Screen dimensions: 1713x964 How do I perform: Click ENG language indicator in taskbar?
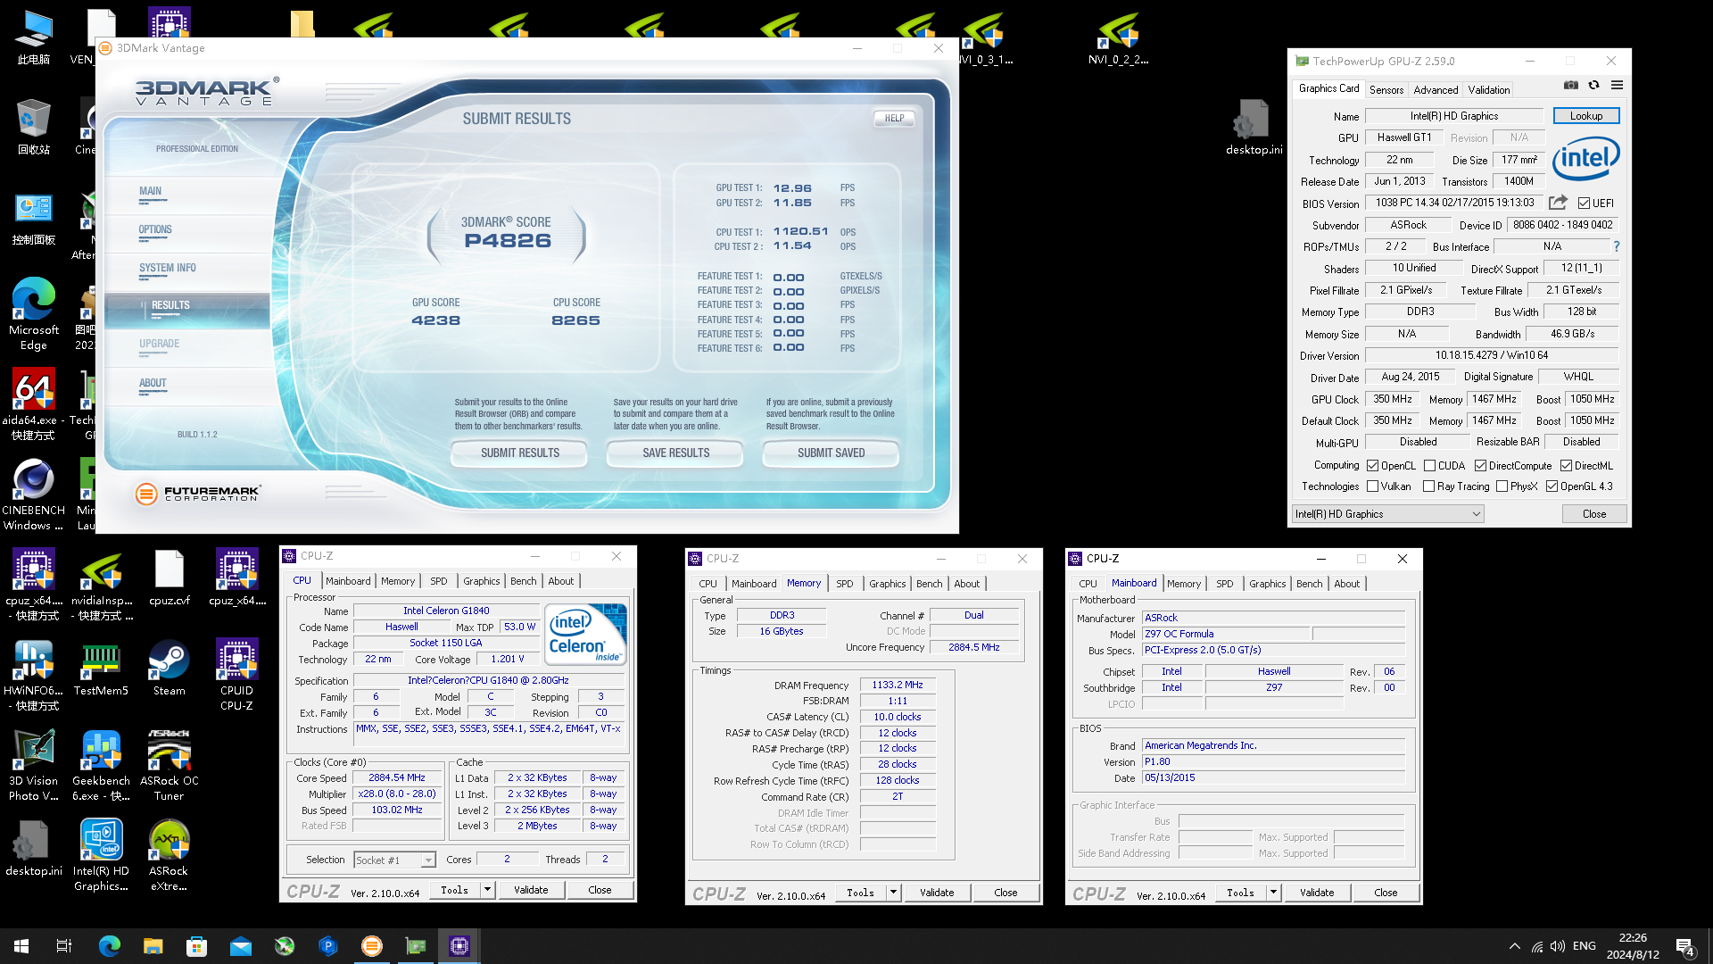(x=1585, y=946)
